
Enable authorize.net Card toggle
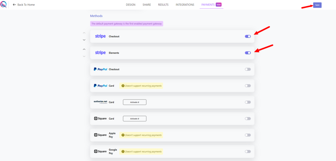(x=248, y=102)
